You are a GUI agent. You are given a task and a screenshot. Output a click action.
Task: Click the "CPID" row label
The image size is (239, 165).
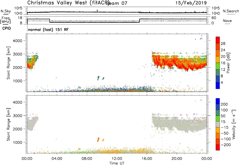pyautogui.click(x=7, y=28)
